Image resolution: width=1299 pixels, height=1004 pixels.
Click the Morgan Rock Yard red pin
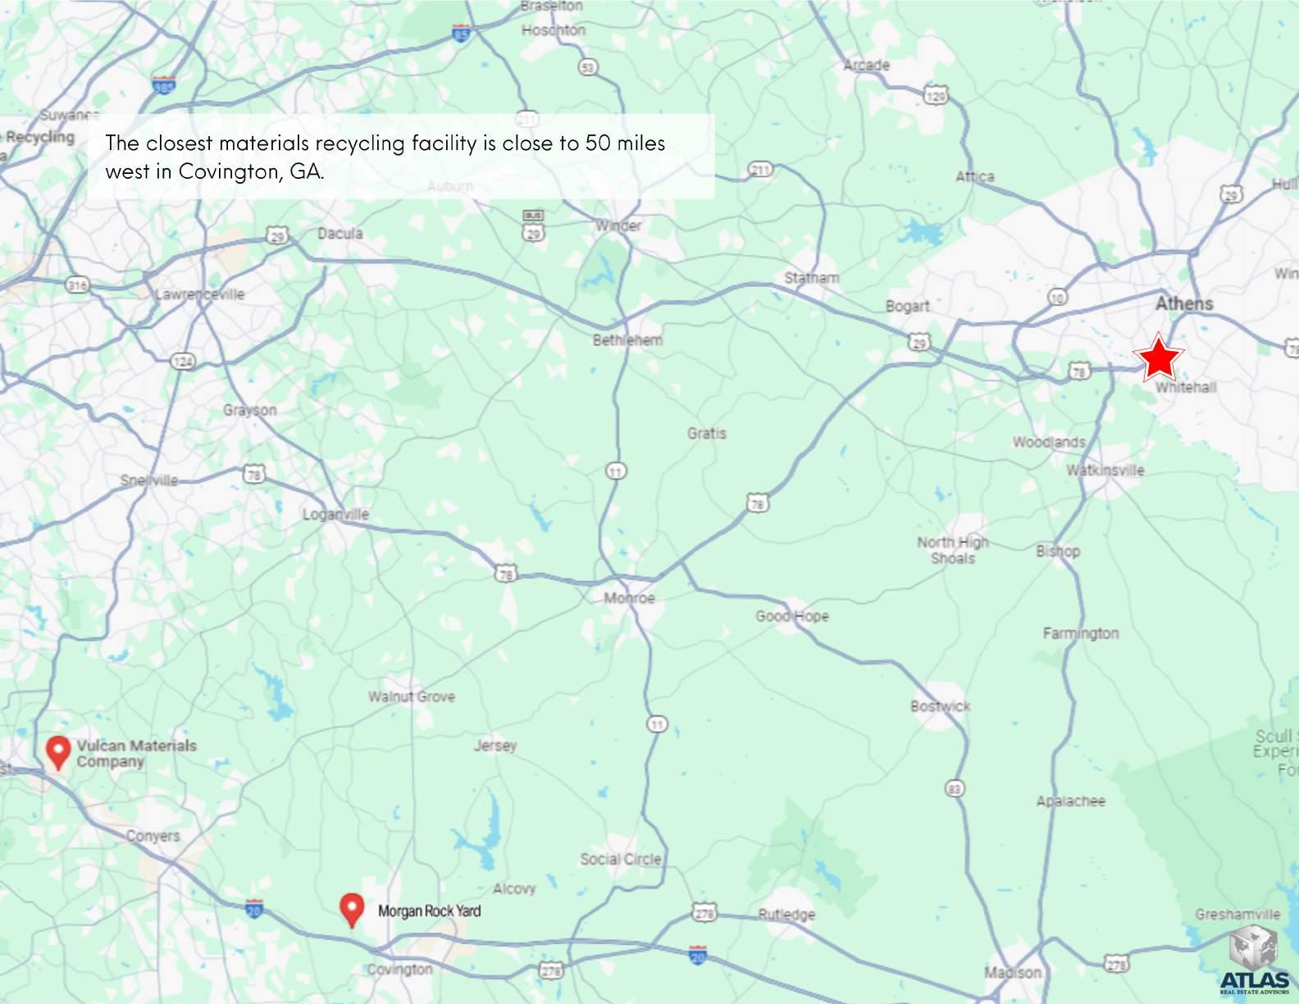click(x=352, y=910)
